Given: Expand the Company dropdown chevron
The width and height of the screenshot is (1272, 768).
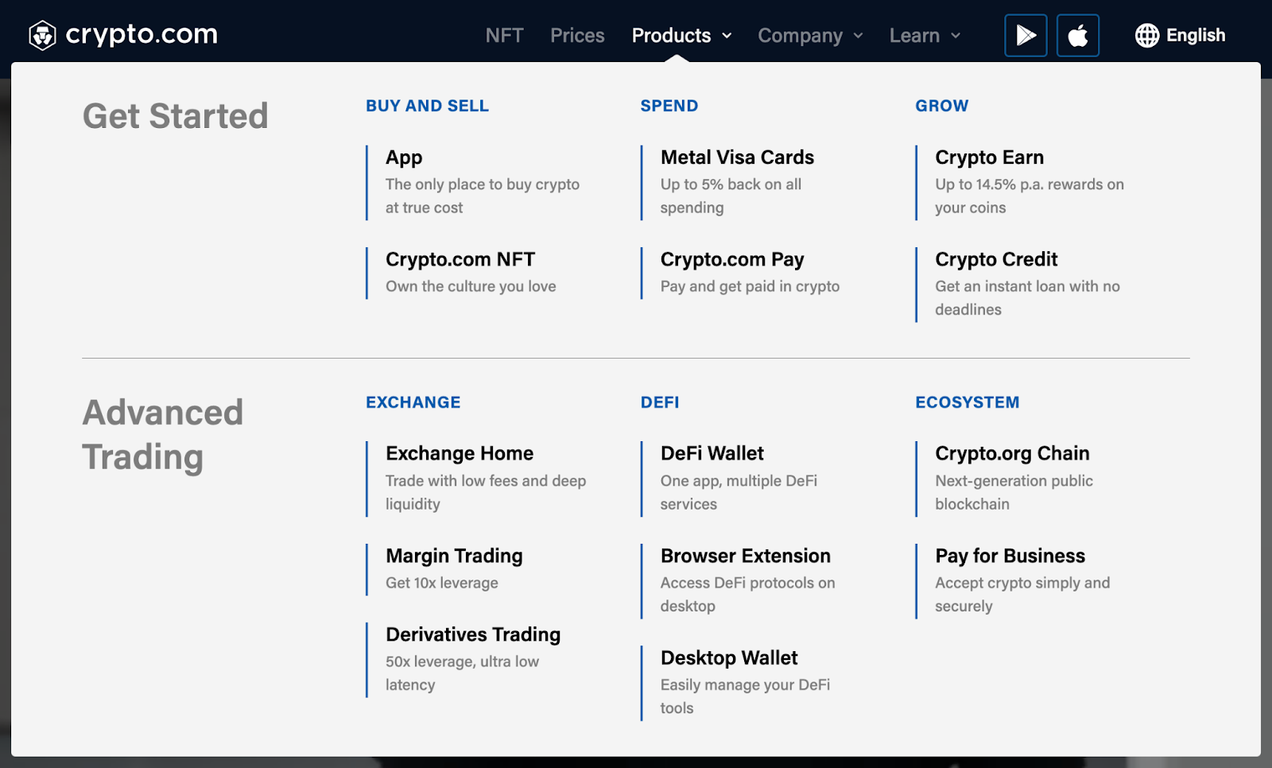Looking at the screenshot, I should click(x=858, y=36).
